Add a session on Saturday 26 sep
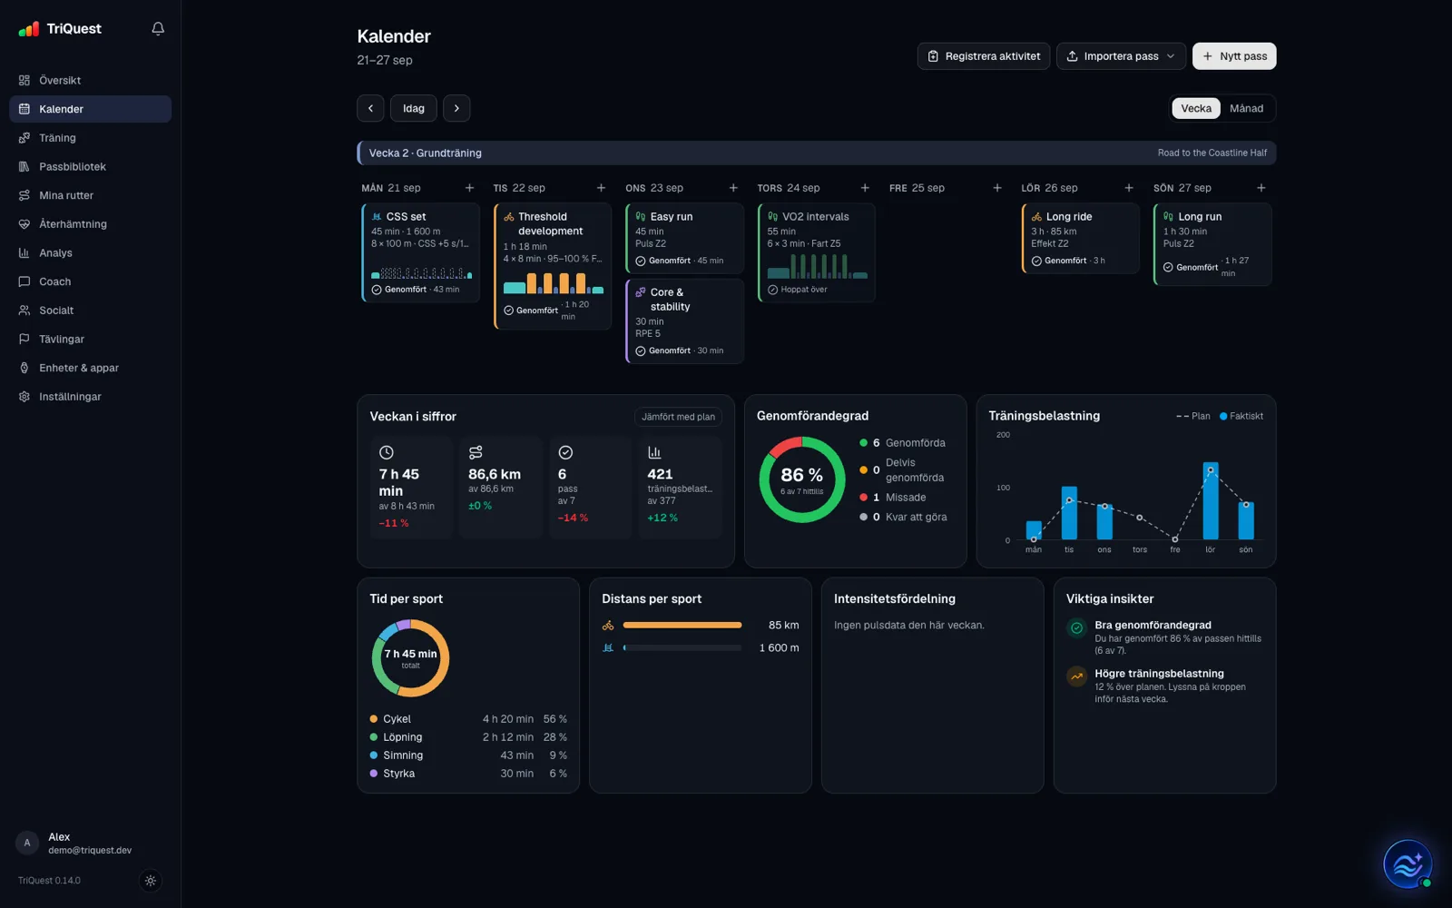Image resolution: width=1452 pixels, height=908 pixels. click(x=1129, y=188)
